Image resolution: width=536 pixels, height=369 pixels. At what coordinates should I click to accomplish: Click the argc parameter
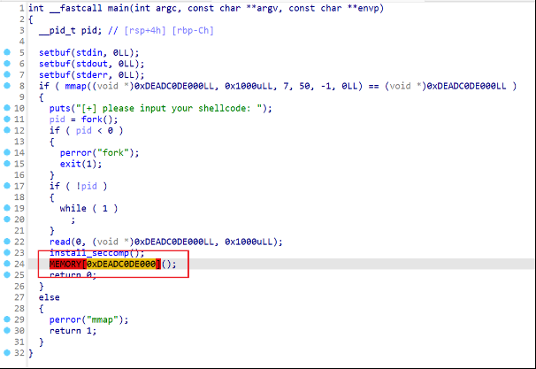[166, 8]
